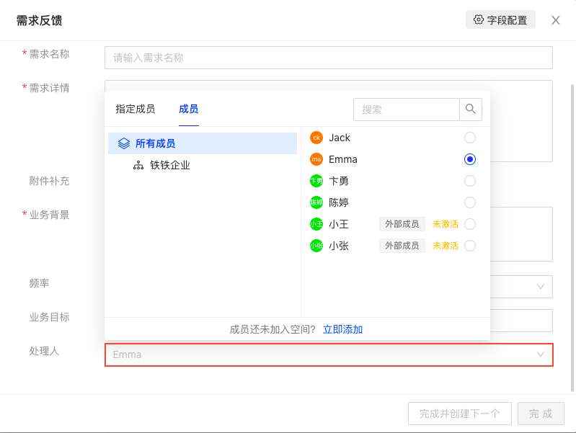Click the 立即添加 link
Image resolution: width=576 pixels, height=433 pixels.
point(342,329)
